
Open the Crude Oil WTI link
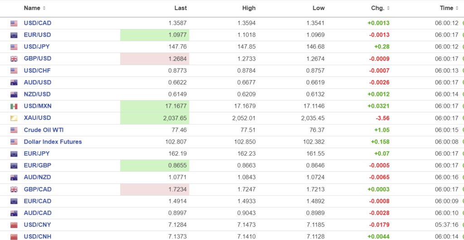coord(43,130)
